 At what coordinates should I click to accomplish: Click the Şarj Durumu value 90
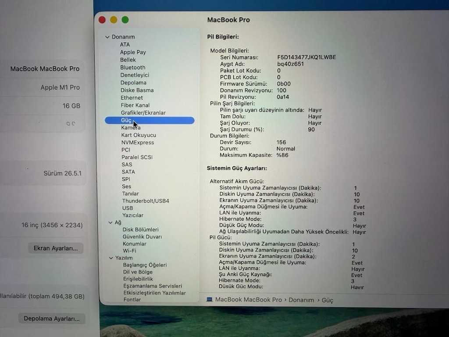pos(311,129)
